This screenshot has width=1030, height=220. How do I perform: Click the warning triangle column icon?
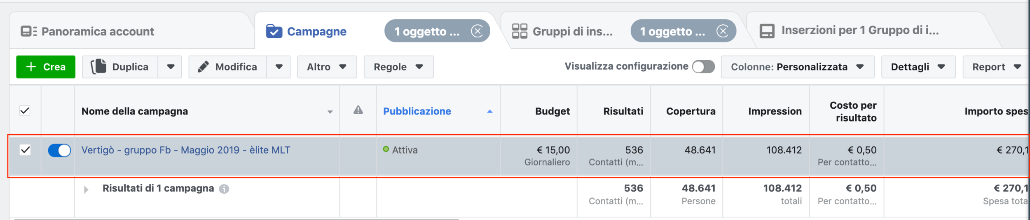[x=358, y=110]
